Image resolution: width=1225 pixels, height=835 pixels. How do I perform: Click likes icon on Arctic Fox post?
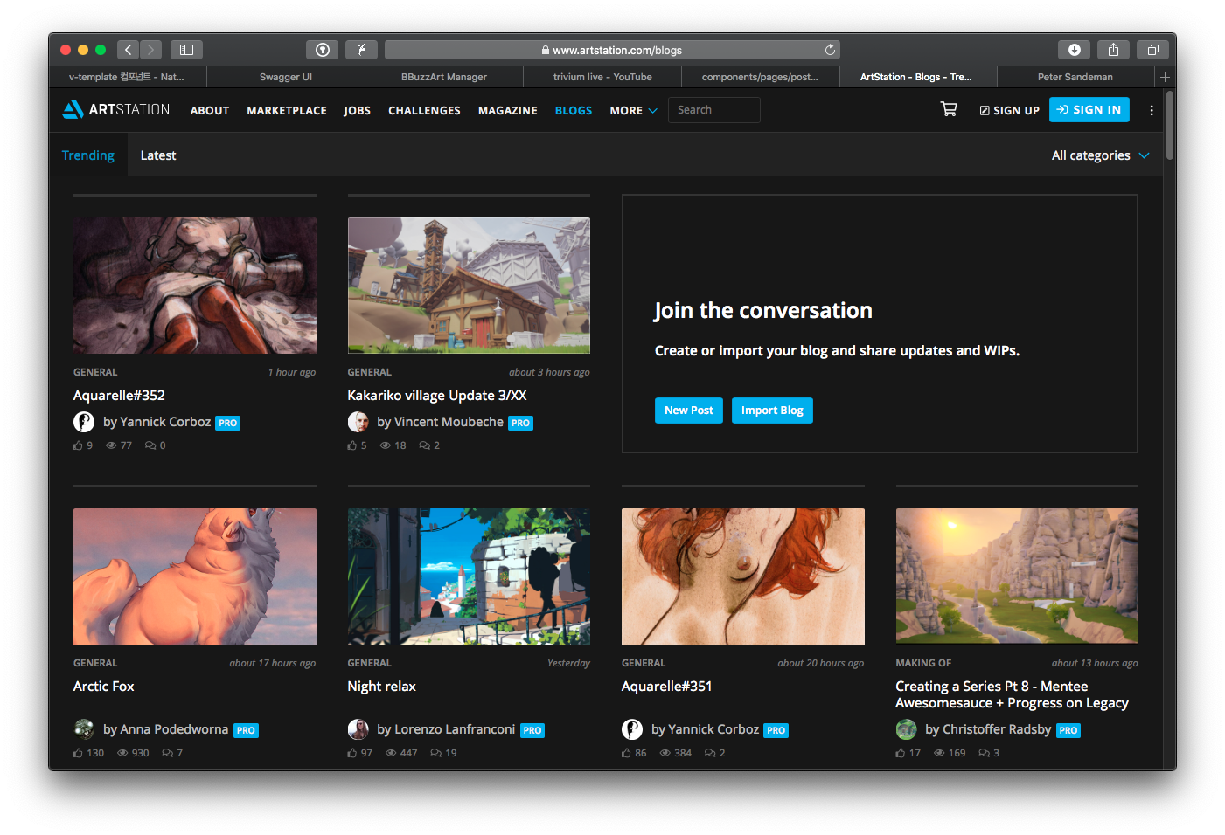click(78, 753)
